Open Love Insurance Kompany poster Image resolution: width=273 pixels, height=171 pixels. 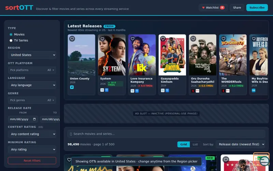(x=142, y=55)
